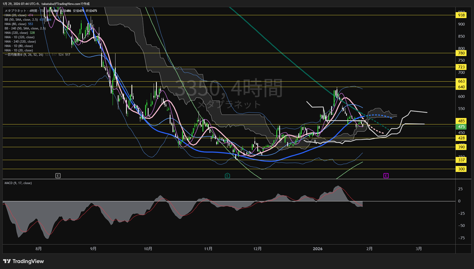Viewport: 474px width, 269px height.
Task: Click the green 475 current price label
Action: click(x=461, y=127)
